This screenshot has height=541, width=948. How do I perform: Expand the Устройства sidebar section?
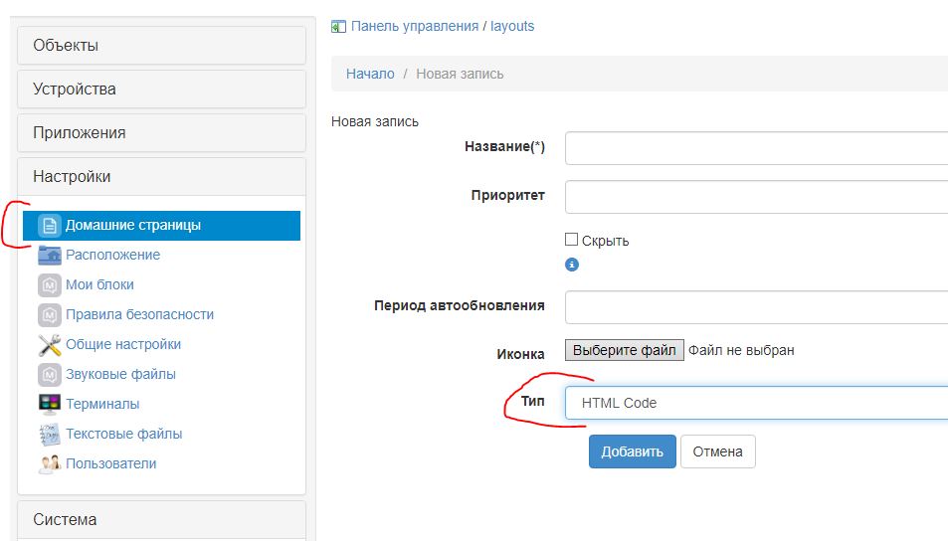coord(161,89)
